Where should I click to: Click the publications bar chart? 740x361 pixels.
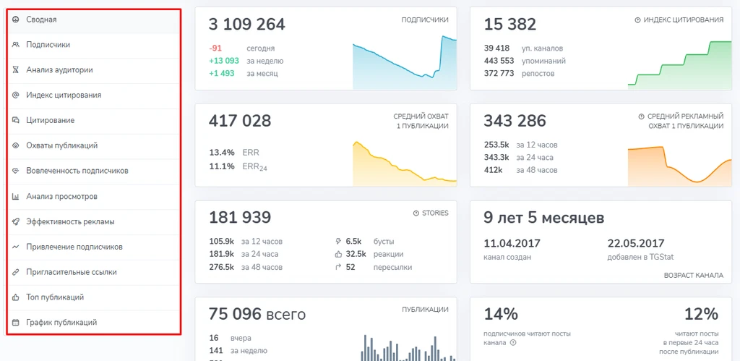click(x=409, y=348)
